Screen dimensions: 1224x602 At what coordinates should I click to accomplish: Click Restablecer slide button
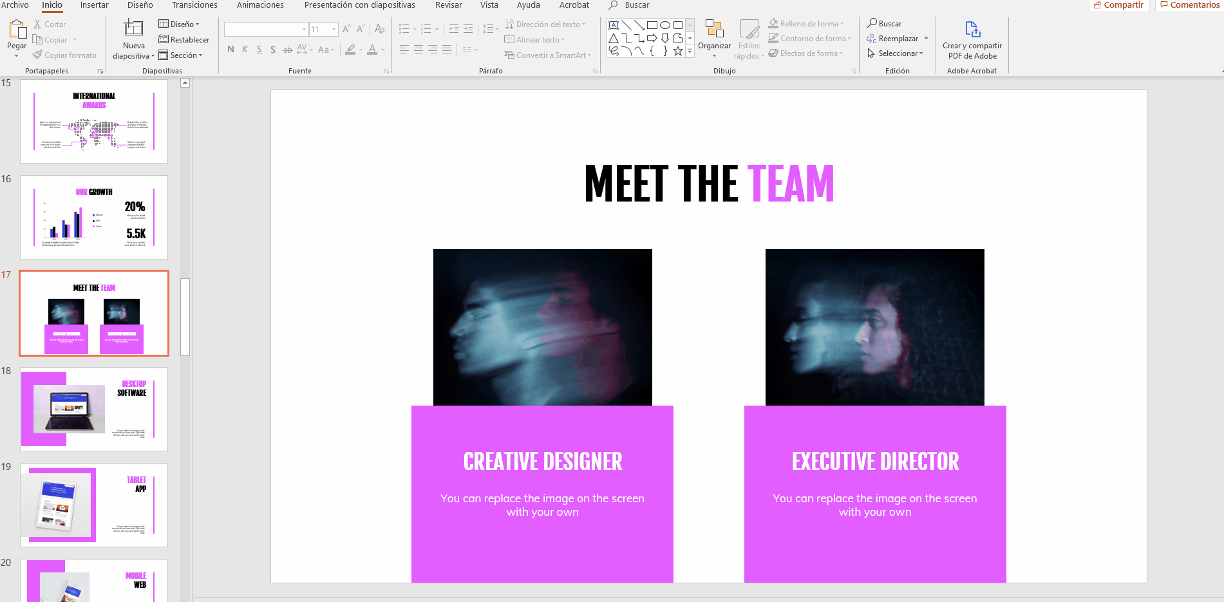pyautogui.click(x=184, y=40)
